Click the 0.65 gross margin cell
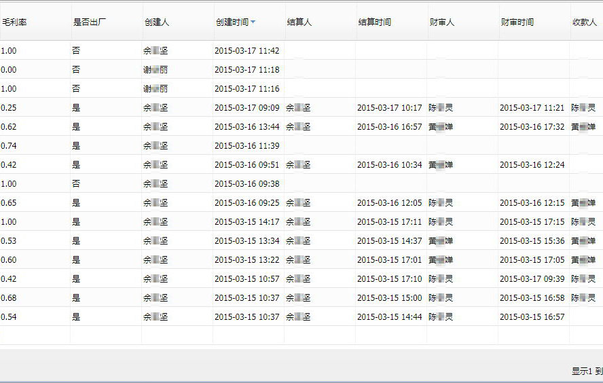 pos(10,203)
